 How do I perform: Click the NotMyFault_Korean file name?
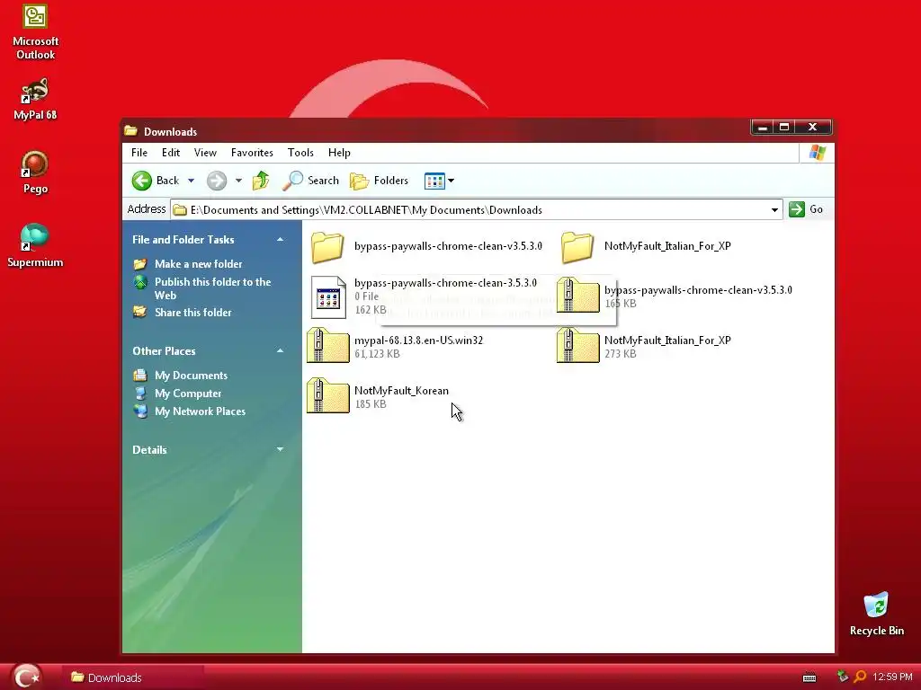point(401,391)
